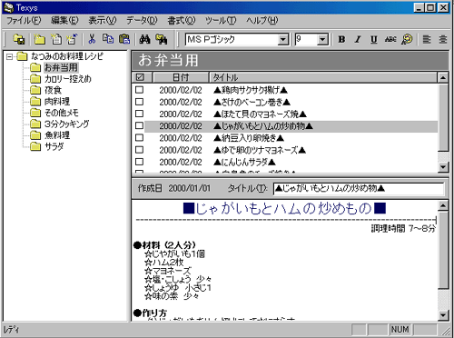Click the Copy icon in toolbar
454x338 pixels.
click(x=108, y=39)
